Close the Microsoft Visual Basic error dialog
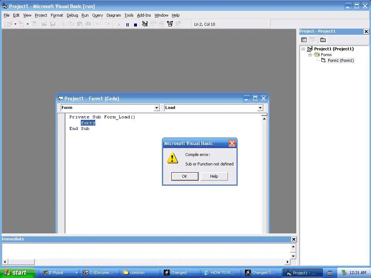Image resolution: width=371 pixels, height=278 pixels. click(232, 143)
